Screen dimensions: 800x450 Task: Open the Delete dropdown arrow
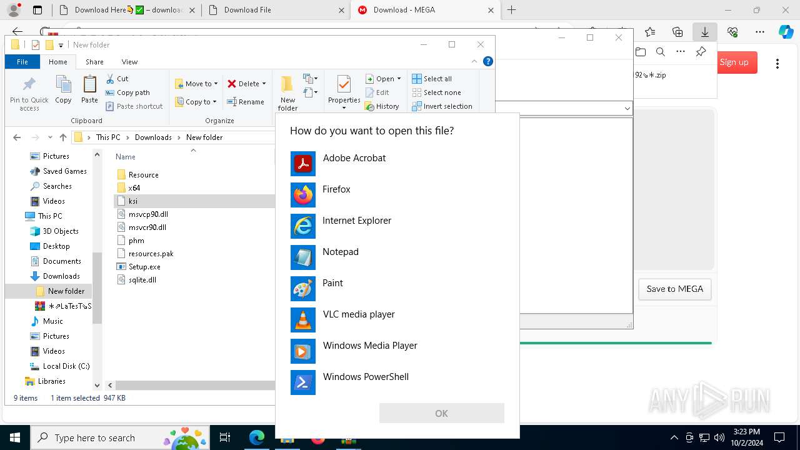coord(264,84)
